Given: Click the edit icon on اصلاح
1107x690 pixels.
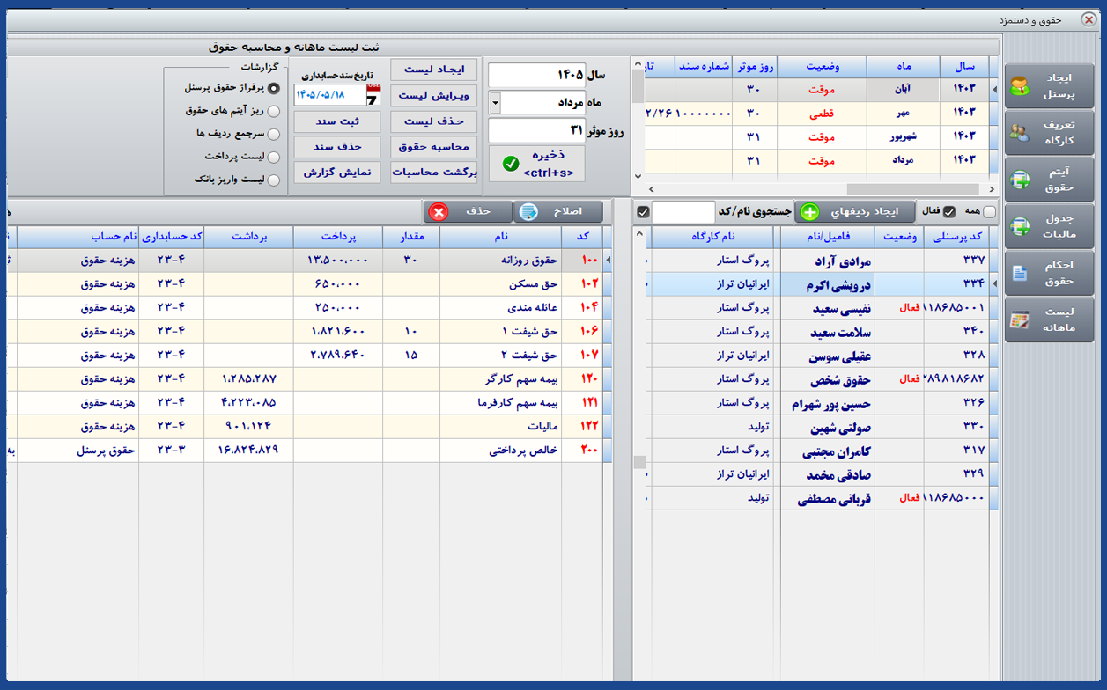Looking at the screenshot, I should pos(528,212).
